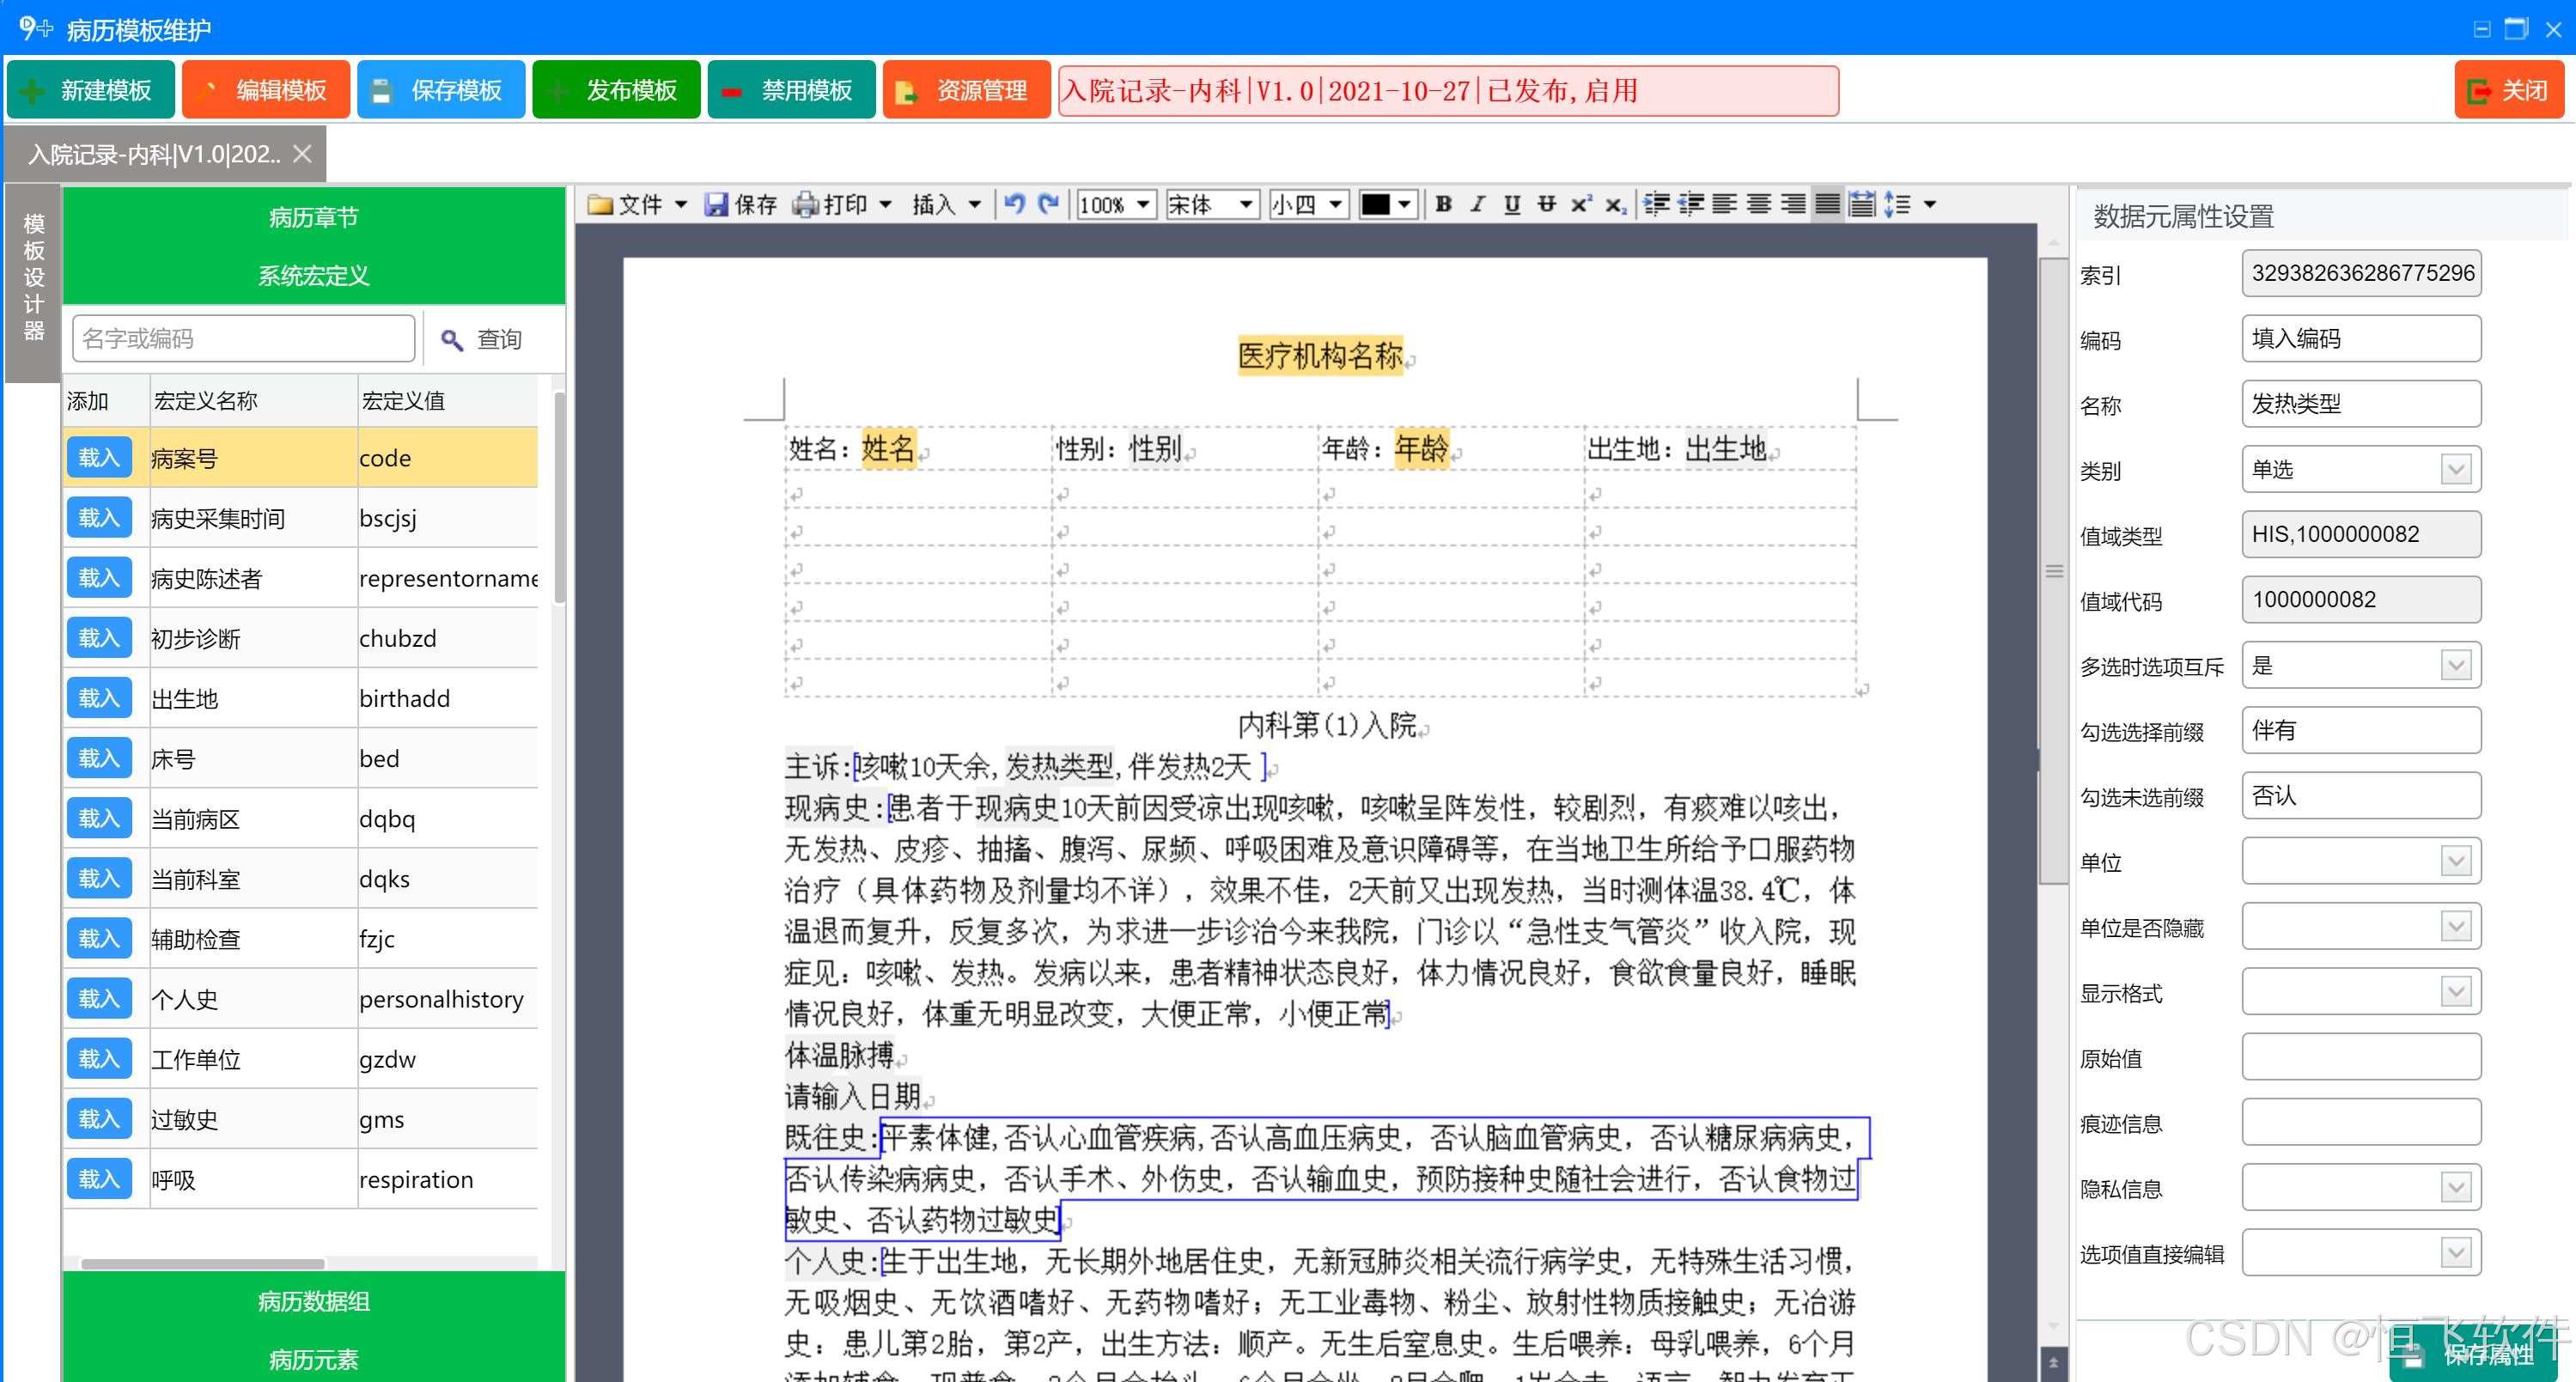Open the font name dropdown 宋体
Viewport: 2576px width, 1382px height.
[x=1246, y=204]
